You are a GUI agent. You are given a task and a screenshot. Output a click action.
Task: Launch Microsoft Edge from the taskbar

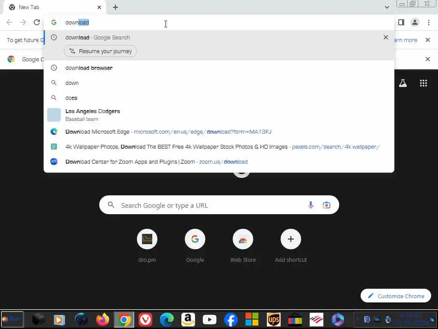167,320
